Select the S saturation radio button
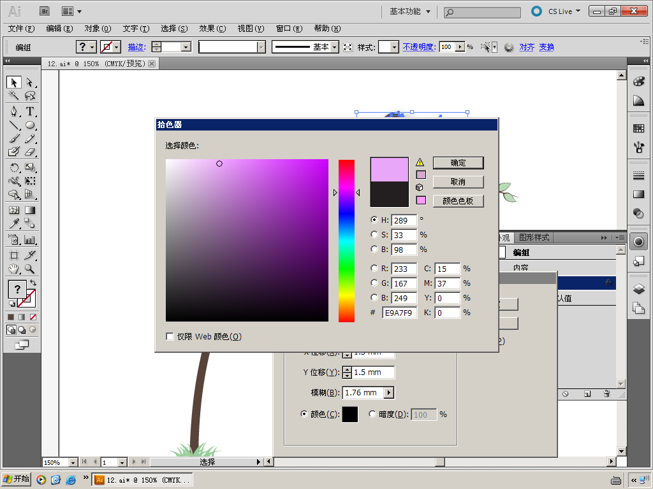This screenshot has width=653, height=489. 374,235
